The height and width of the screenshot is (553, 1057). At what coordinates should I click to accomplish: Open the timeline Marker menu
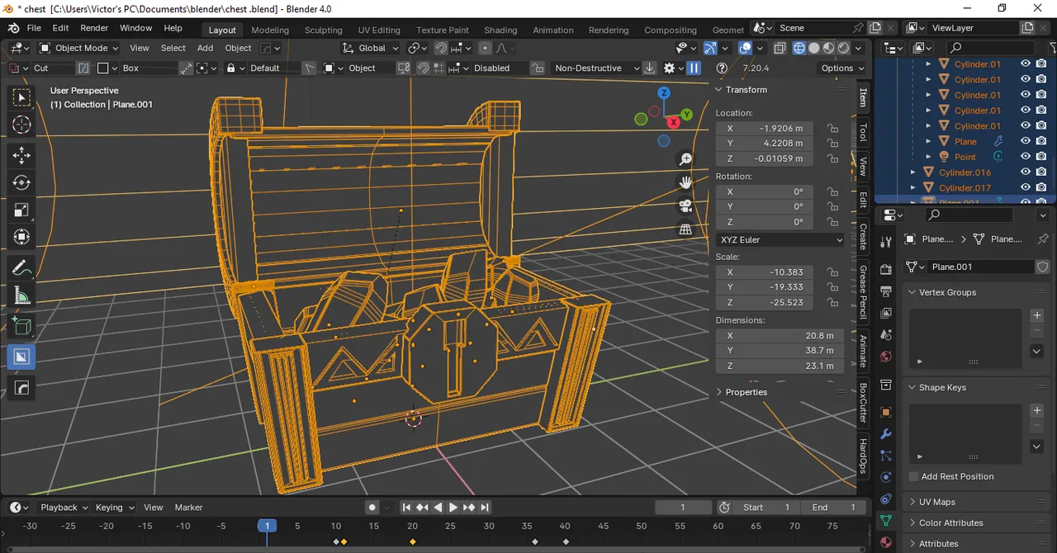click(189, 508)
